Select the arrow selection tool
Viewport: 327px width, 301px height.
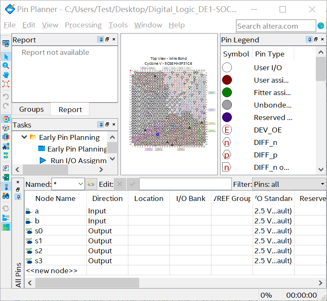pos(6,56)
